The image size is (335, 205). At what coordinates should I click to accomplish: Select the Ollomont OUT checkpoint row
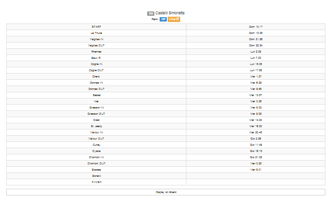[x=166, y=163]
